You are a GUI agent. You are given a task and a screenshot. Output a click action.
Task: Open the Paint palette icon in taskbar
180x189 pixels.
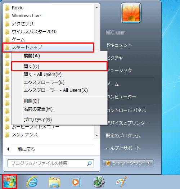click(121, 182)
